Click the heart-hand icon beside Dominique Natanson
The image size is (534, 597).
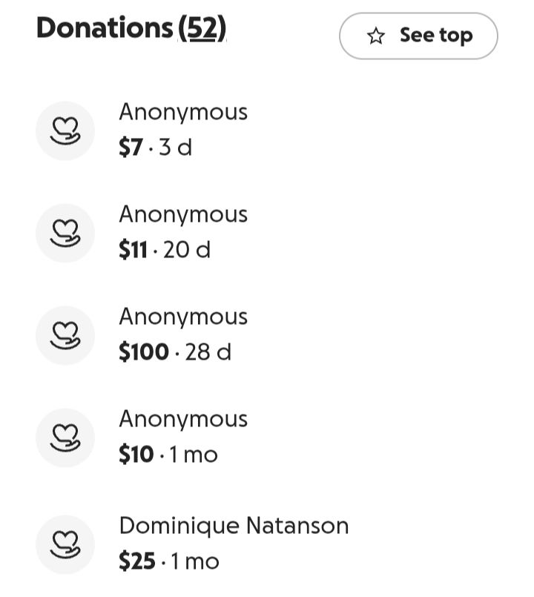(65, 544)
